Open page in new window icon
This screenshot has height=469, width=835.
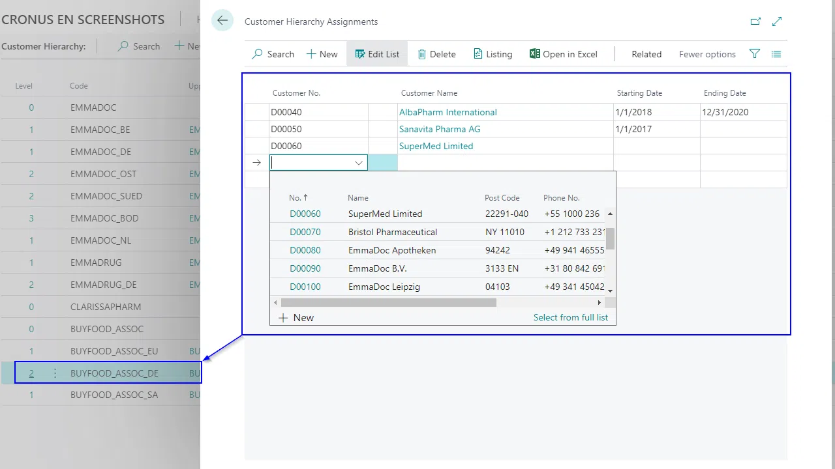[755, 21]
